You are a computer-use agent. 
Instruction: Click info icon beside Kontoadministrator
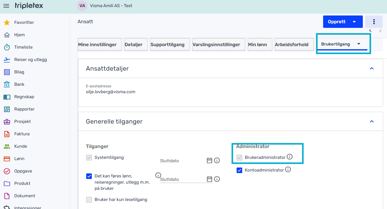click(288, 170)
